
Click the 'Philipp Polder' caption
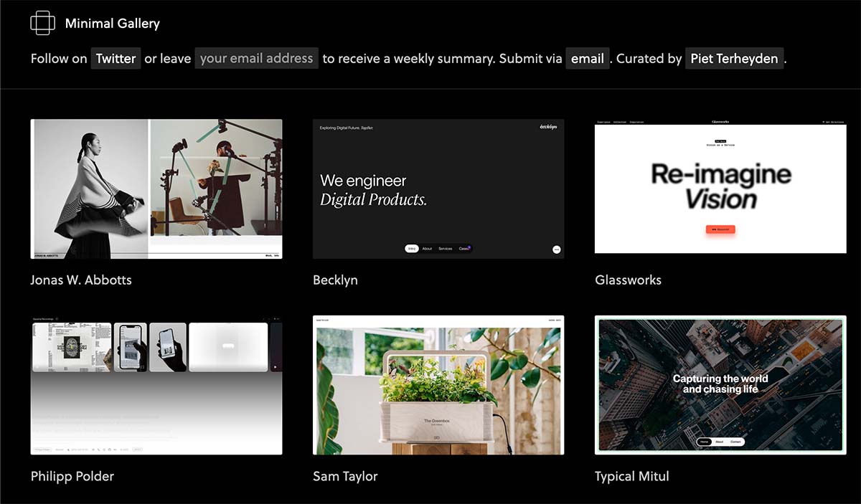[x=72, y=476]
